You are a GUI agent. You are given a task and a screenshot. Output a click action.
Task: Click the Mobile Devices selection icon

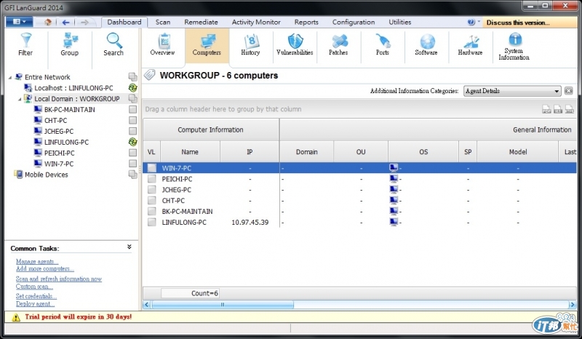tap(132, 174)
